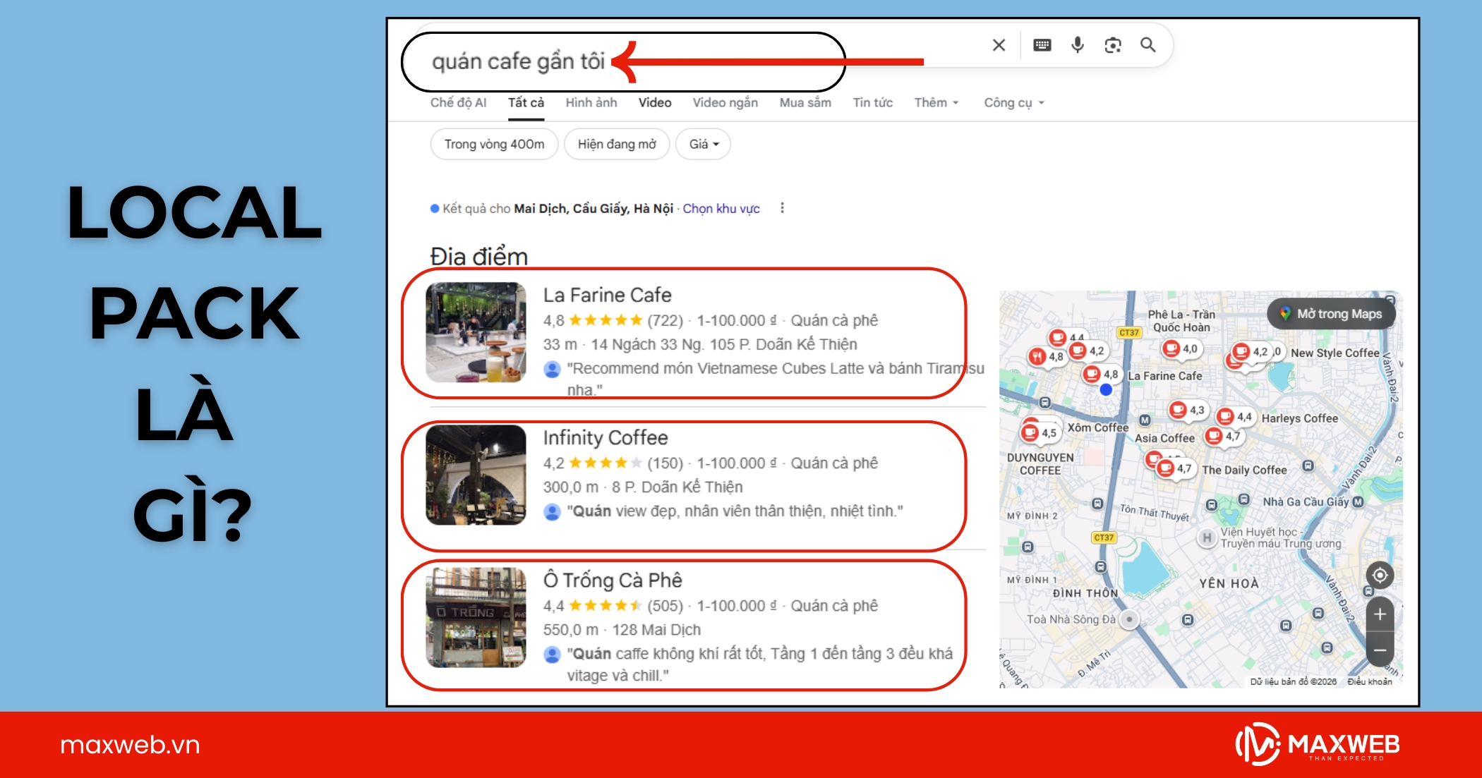This screenshot has width=1482, height=778.
Task: Expand the 'Thêm' more menu
Action: point(936,103)
